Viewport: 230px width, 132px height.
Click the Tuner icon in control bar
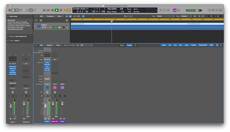(165, 10)
